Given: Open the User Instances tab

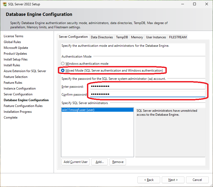Looking at the screenshot, I should (156, 37).
